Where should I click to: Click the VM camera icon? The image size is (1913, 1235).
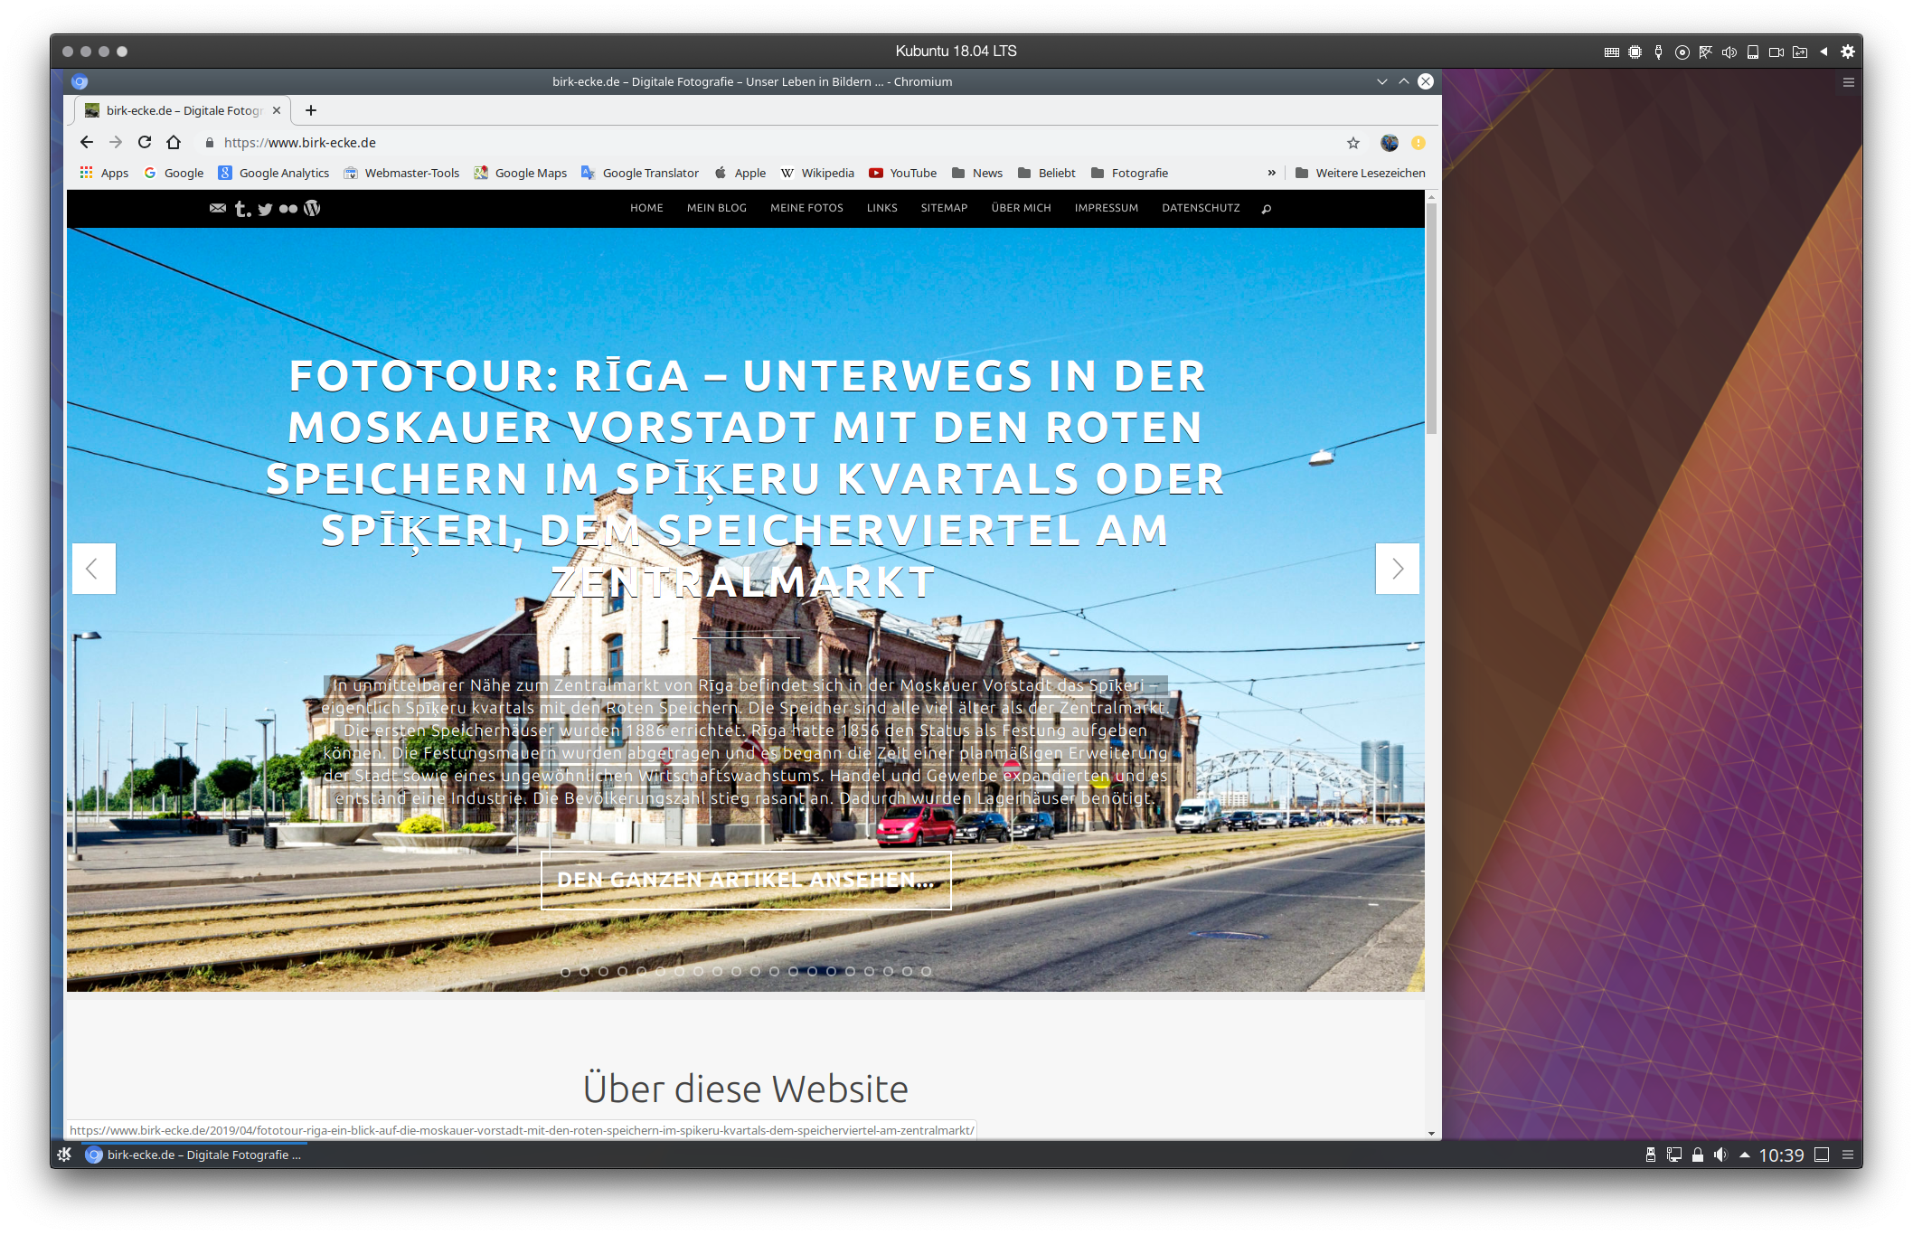1776,52
